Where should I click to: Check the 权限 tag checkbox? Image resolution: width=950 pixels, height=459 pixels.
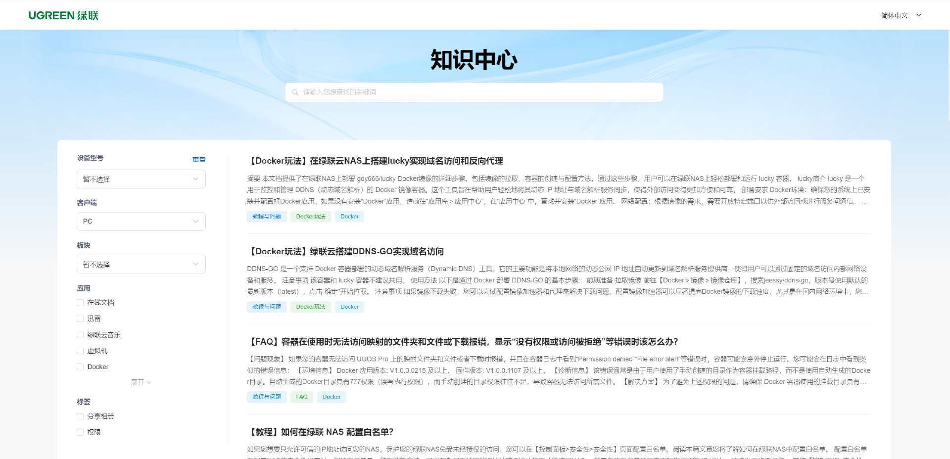click(80, 432)
